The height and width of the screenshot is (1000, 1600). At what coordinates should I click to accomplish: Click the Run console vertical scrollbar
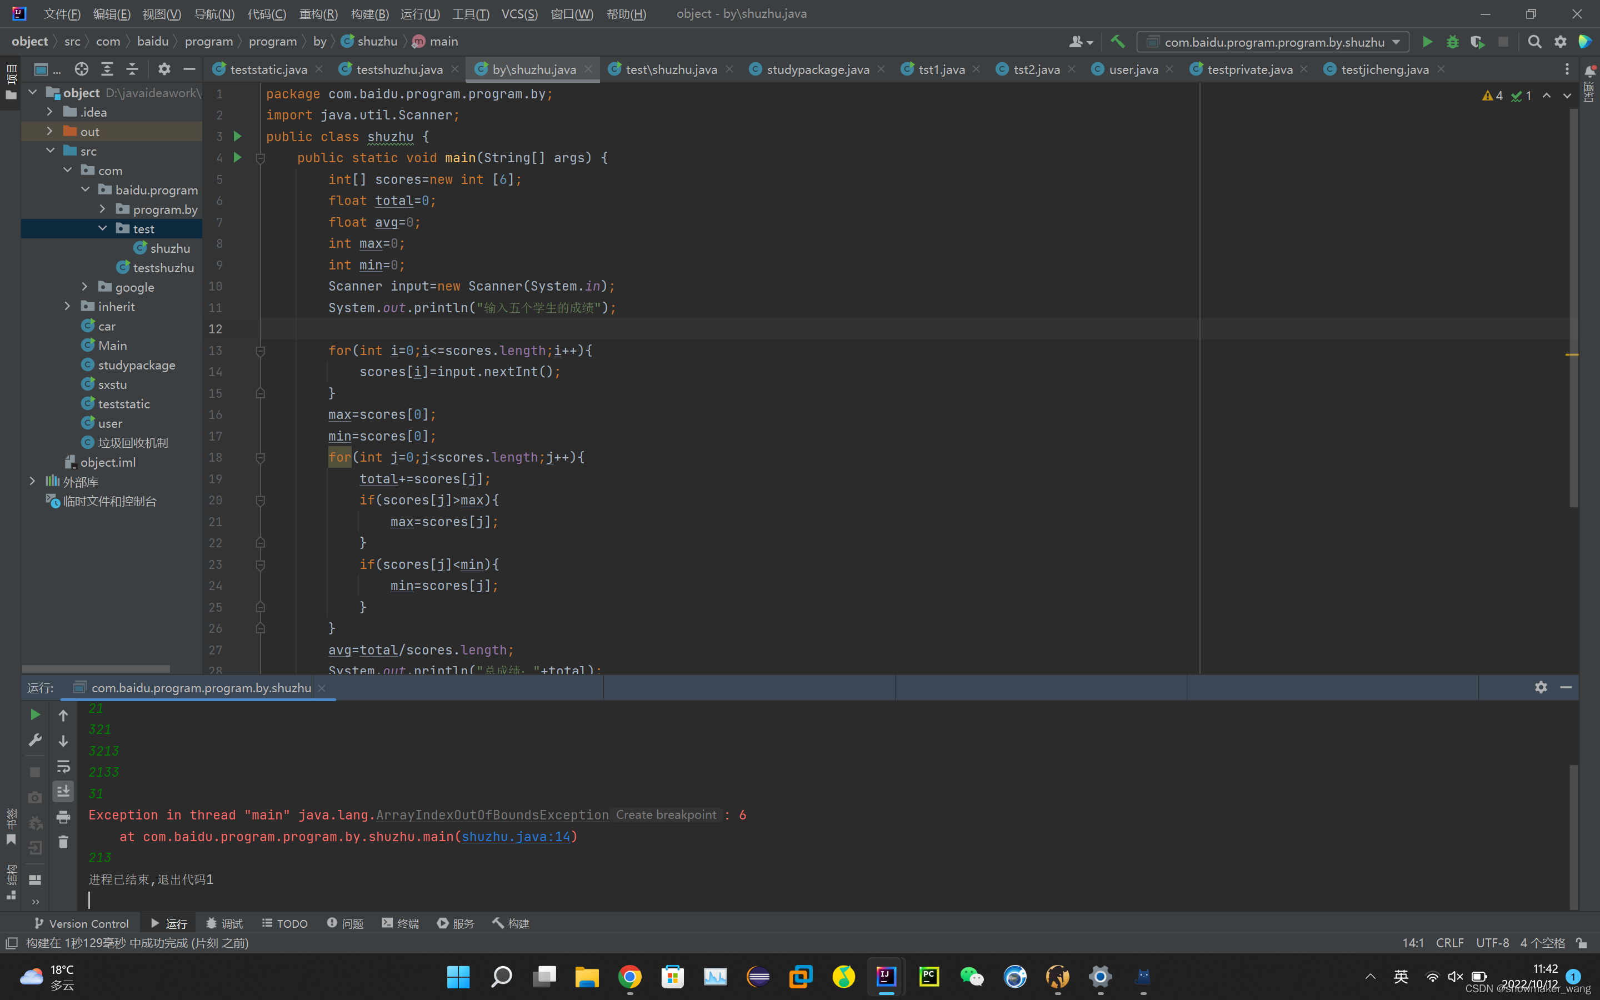(x=1573, y=837)
